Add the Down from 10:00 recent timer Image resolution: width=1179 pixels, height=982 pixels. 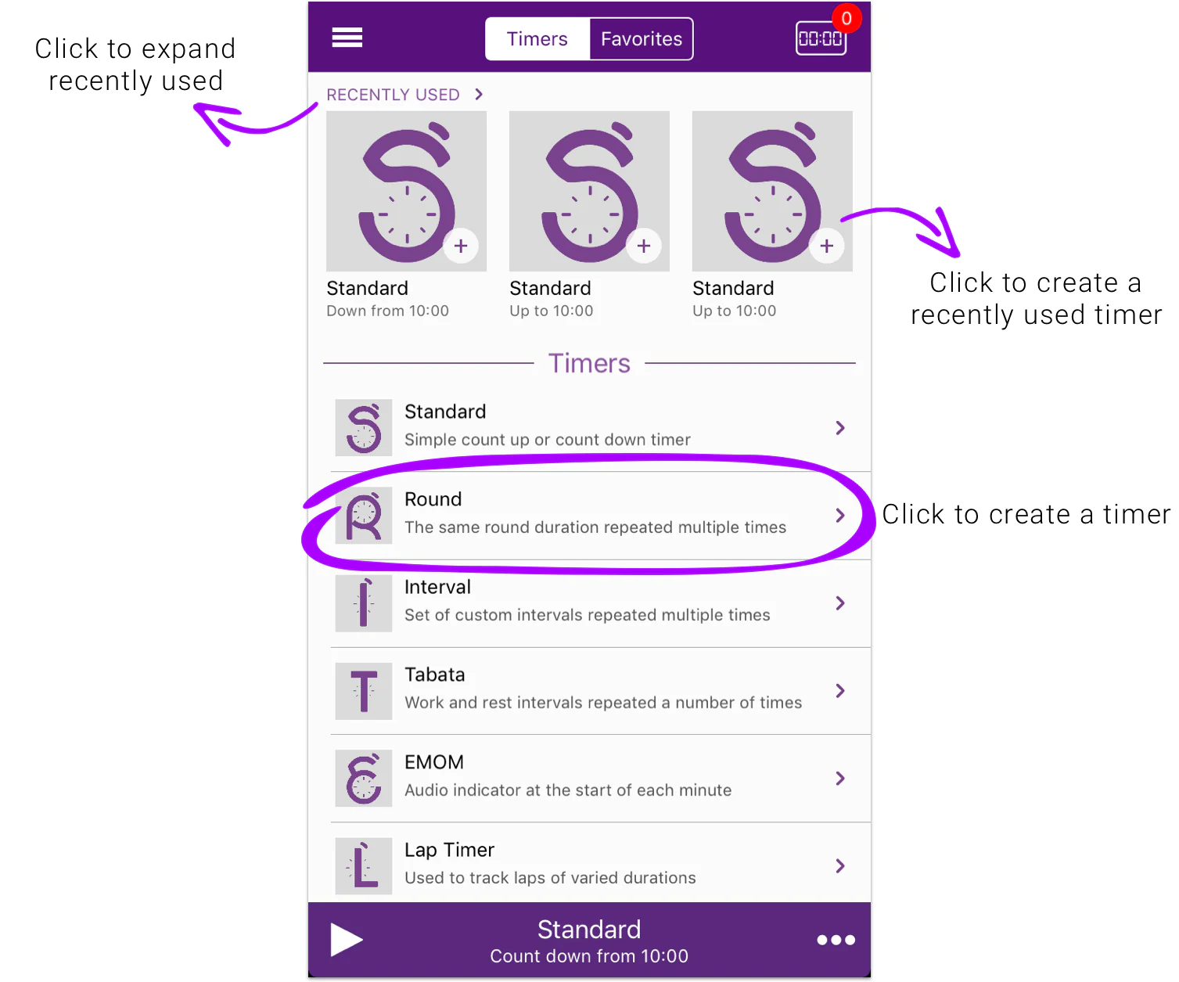click(x=461, y=246)
